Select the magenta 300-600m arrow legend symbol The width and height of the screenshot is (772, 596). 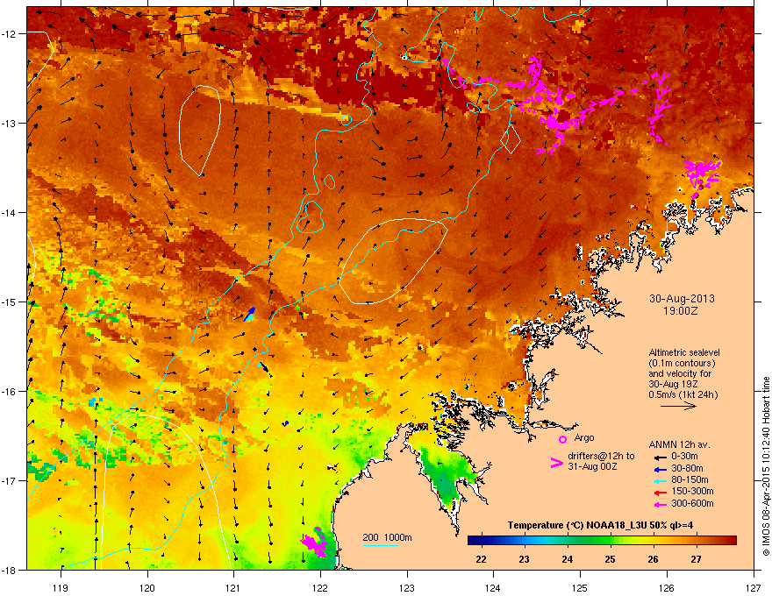(660, 504)
